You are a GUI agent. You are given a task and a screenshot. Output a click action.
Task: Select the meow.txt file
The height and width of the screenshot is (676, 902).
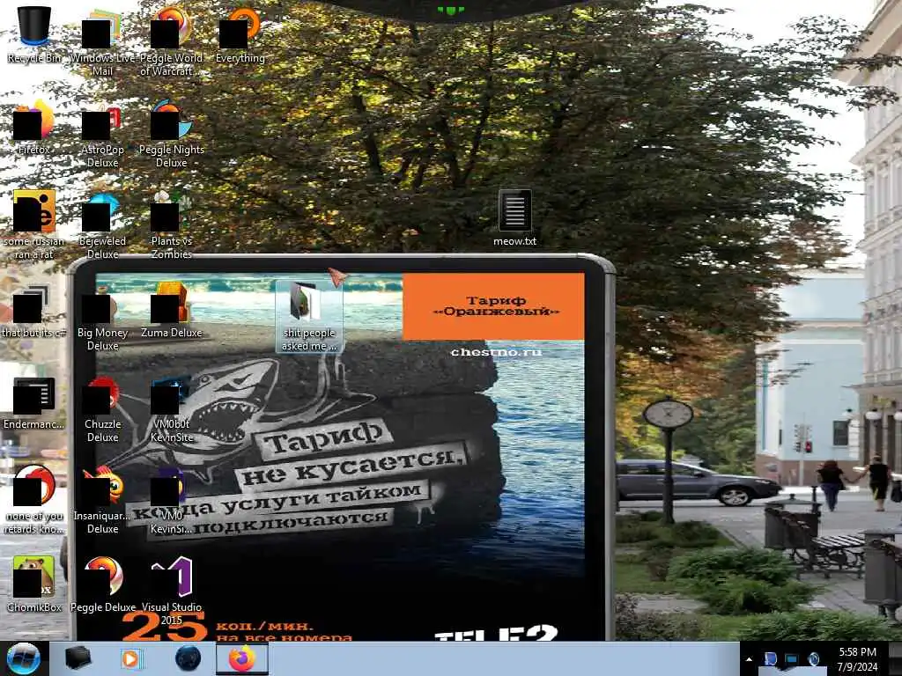[514, 218]
